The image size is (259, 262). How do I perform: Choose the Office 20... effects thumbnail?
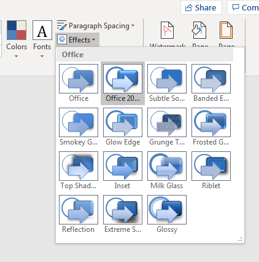click(x=123, y=83)
